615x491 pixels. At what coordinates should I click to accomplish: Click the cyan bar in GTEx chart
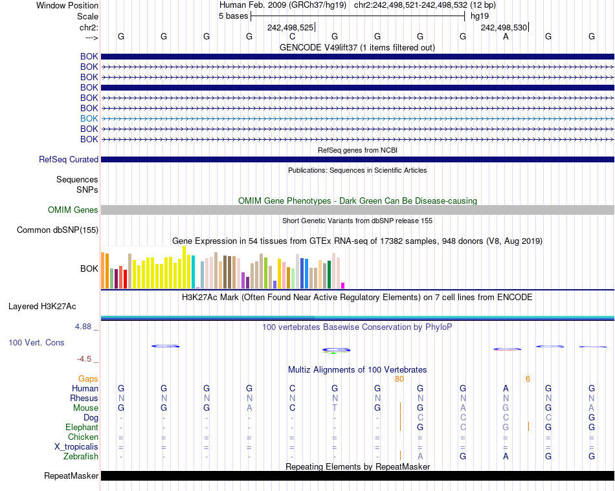click(x=194, y=272)
